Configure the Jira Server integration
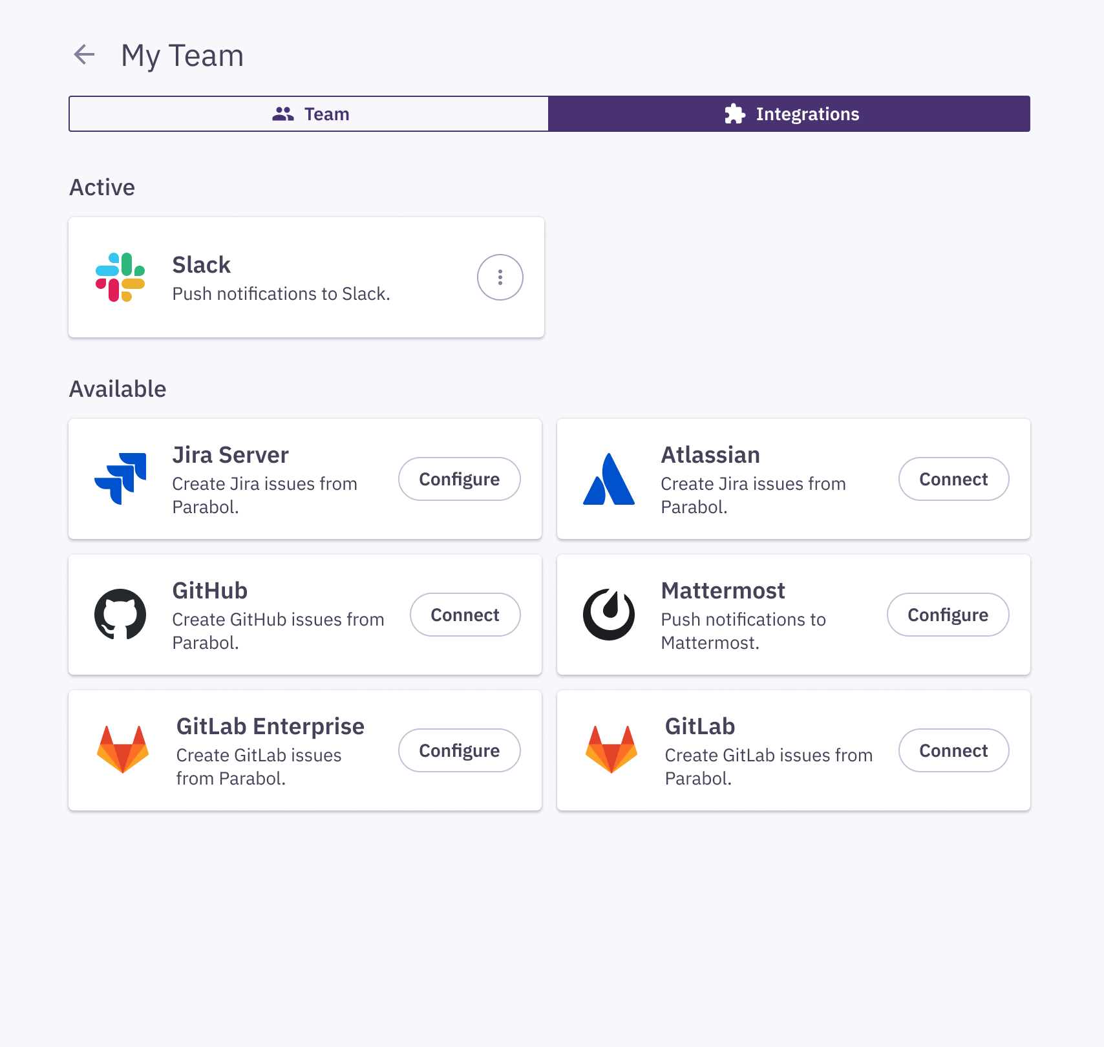This screenshot has height=1047, width=1104. click(x=459, y=479)
